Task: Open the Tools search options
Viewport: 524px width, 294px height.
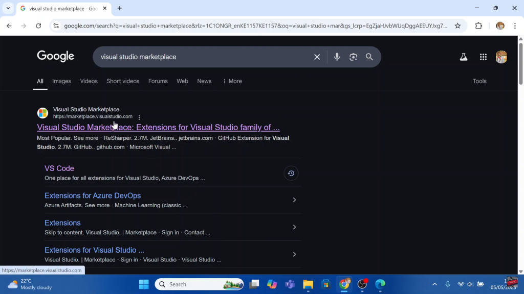Action: tap(479, 81)
